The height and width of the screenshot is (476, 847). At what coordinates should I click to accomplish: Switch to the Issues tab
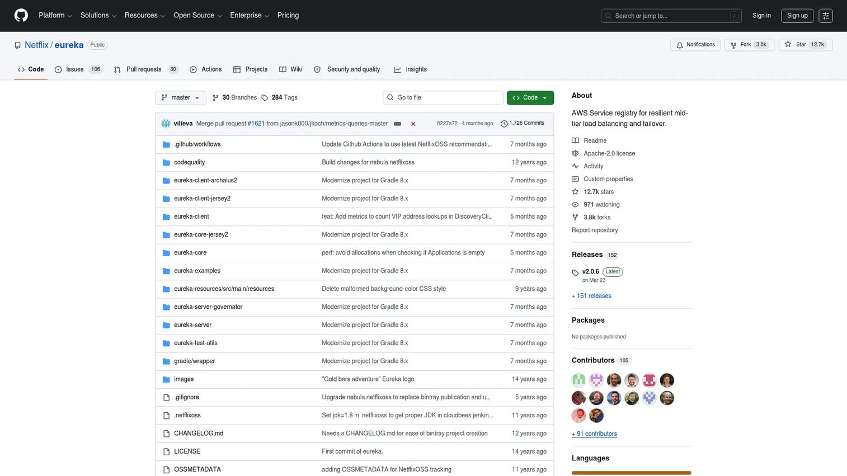pos(78,69)
